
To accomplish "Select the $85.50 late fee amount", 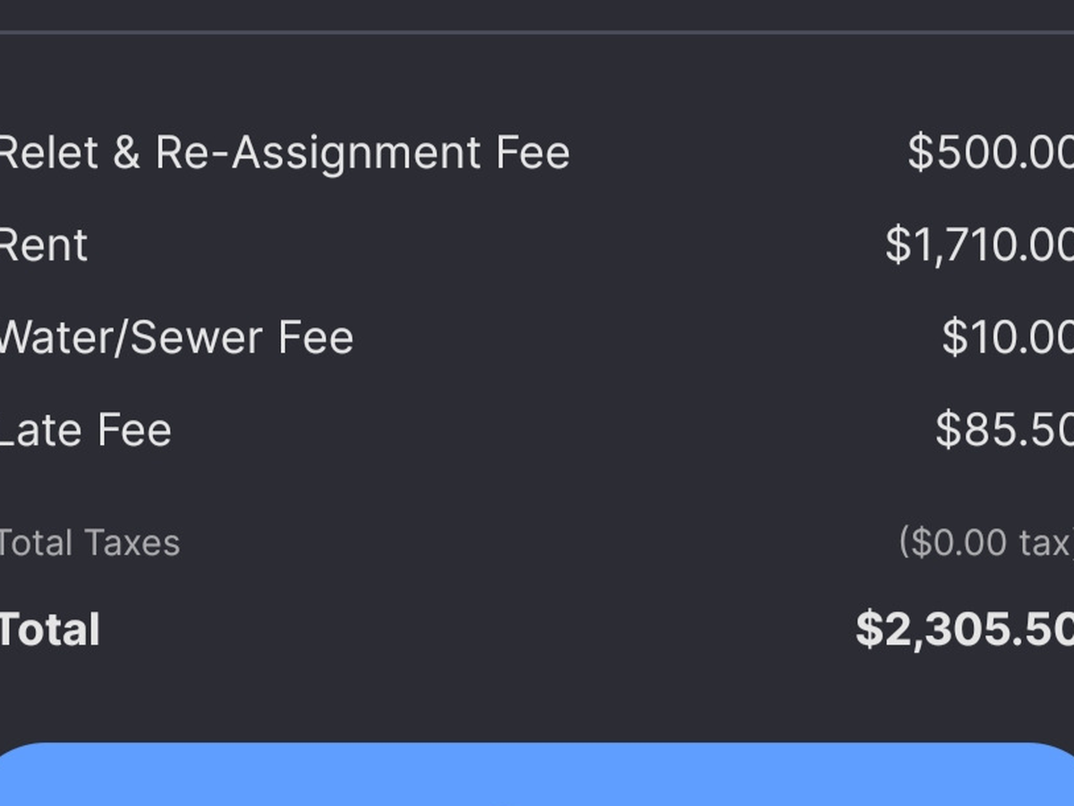I will click(1003, 430).
